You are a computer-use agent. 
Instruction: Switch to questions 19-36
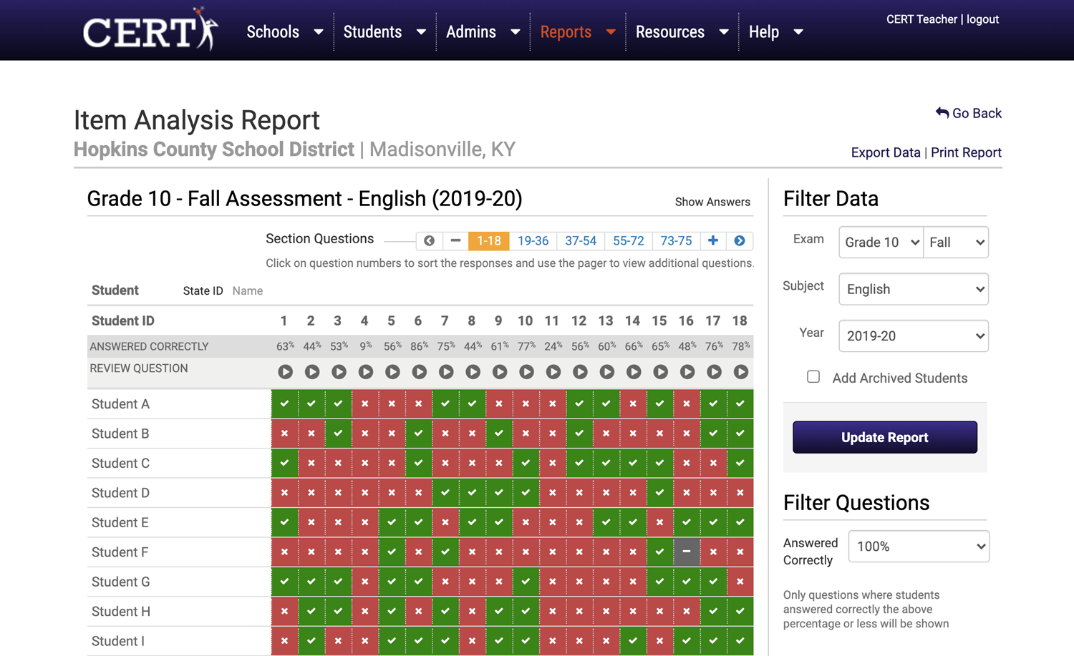533,241
